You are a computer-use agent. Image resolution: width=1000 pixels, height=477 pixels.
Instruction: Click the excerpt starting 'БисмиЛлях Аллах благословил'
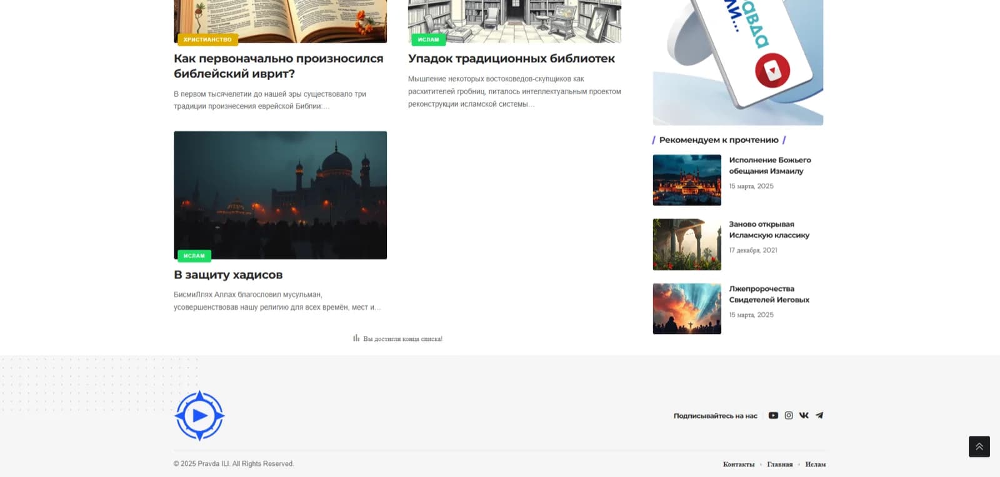[277, 301]
